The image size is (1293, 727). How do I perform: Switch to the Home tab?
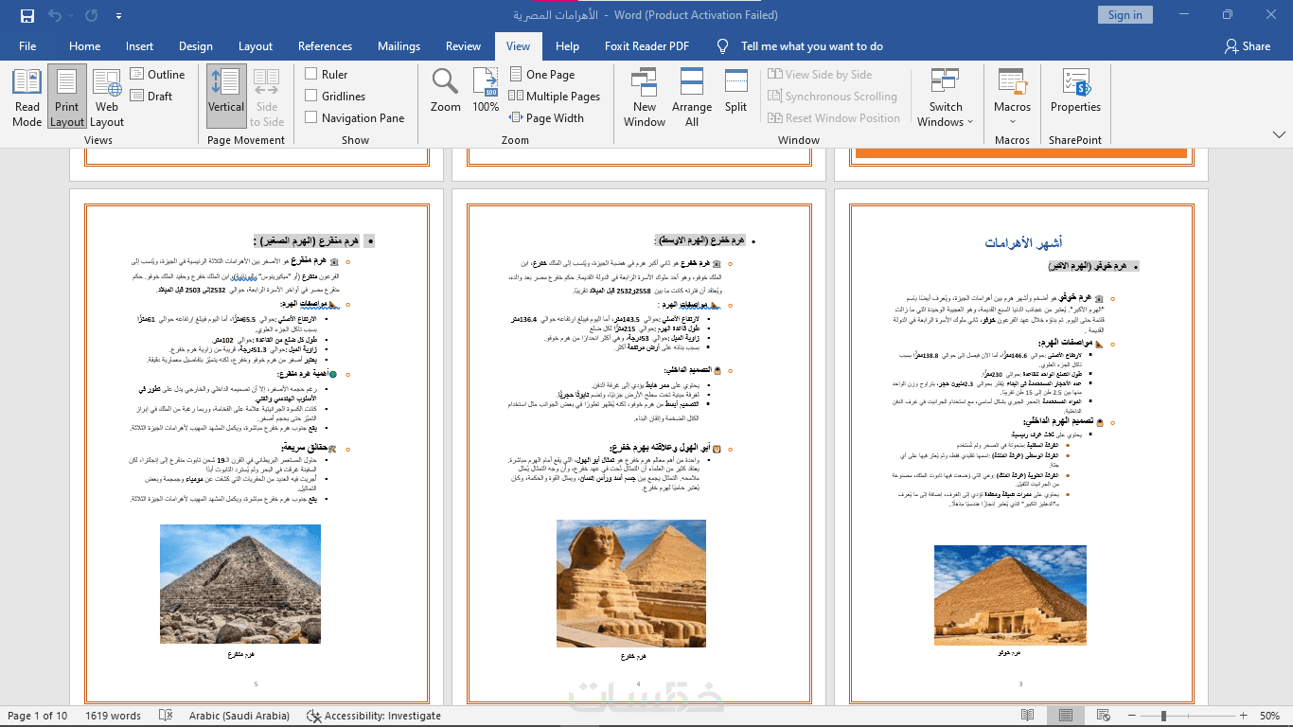click(84, 45)
